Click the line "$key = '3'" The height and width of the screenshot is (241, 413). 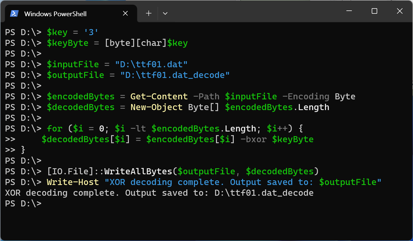click(73, 32)
